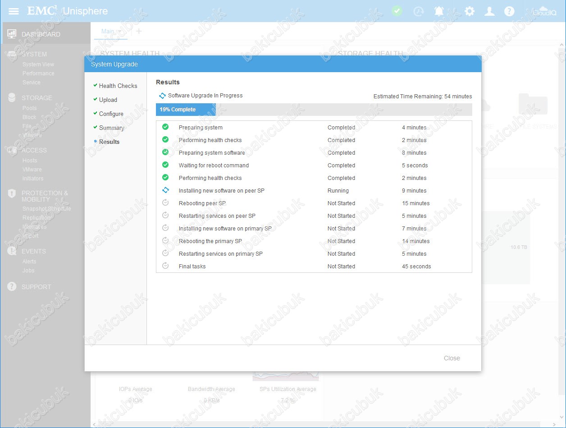Screen dimensions: 566x428
Task: Select the Configure wizard step
Action: pos(111,114)
